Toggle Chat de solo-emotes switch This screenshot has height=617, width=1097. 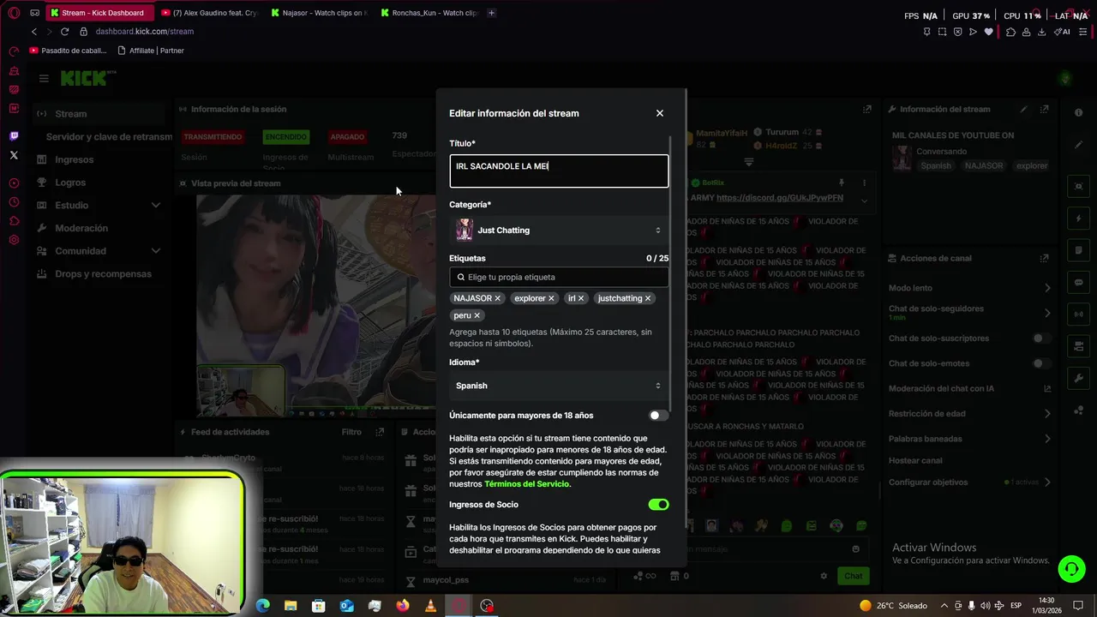(1041, 363)
